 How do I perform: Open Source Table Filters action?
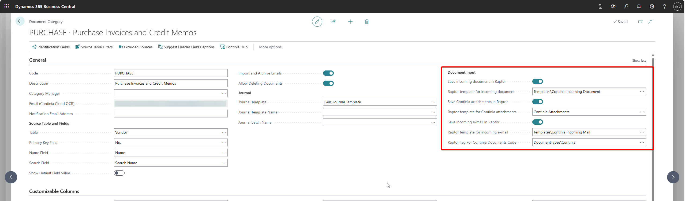(94, 47)
